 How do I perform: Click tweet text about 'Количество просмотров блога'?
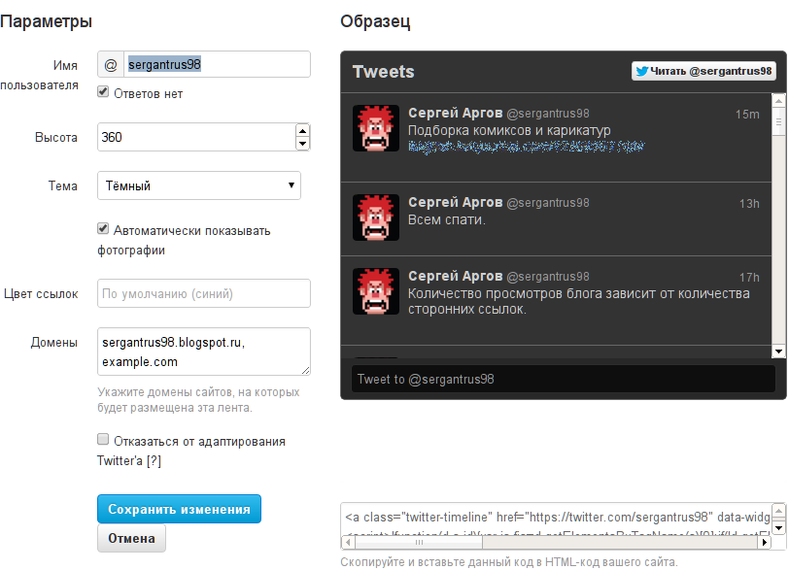tap(579, 301)
